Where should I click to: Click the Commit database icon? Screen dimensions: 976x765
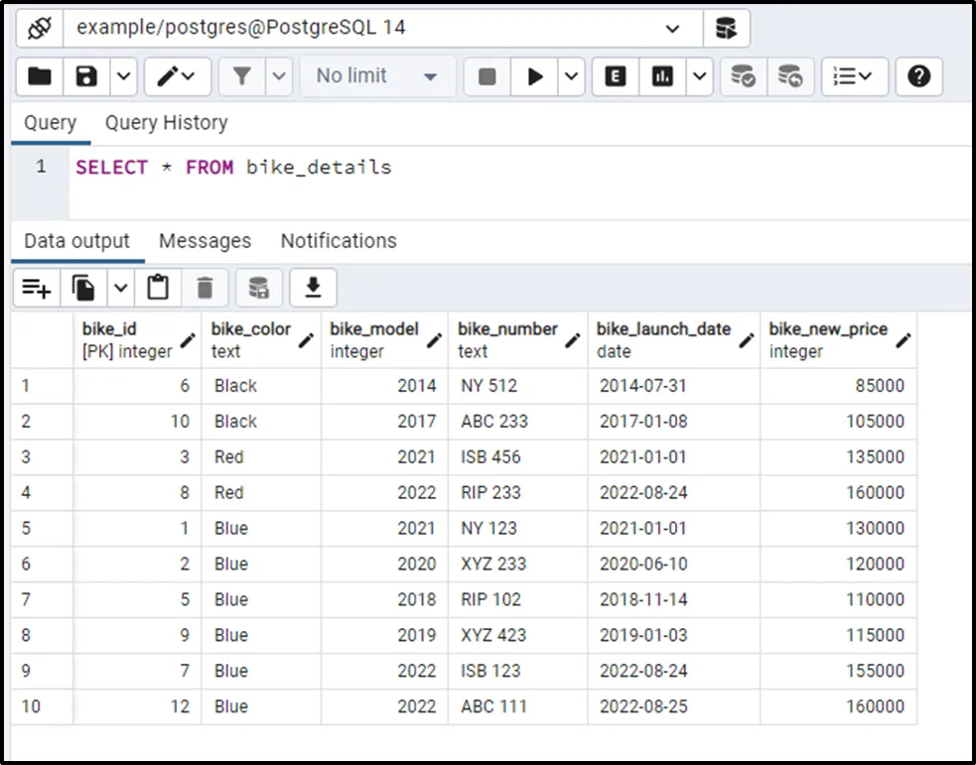coord(742,76)
